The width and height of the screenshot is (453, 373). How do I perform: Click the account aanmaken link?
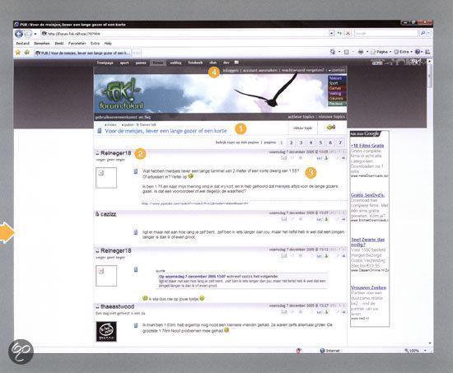coord(260,70)
